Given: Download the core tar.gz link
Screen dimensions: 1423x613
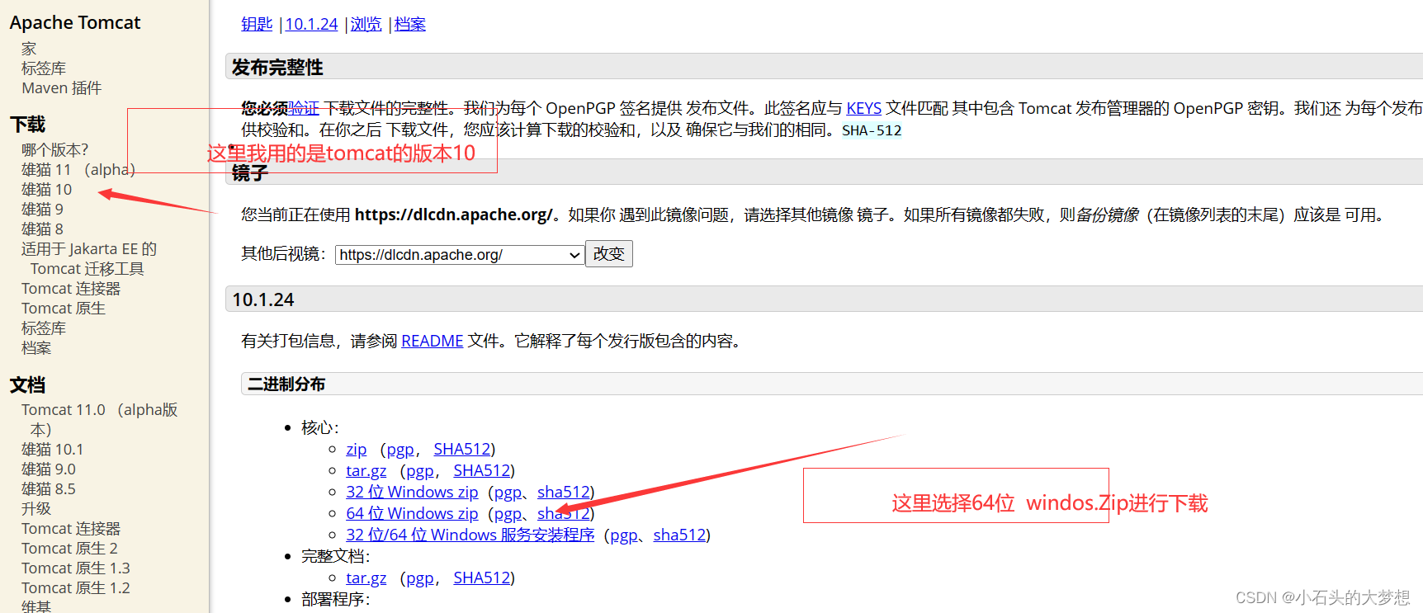Looking at the screenshot, I should pos(366,471).
